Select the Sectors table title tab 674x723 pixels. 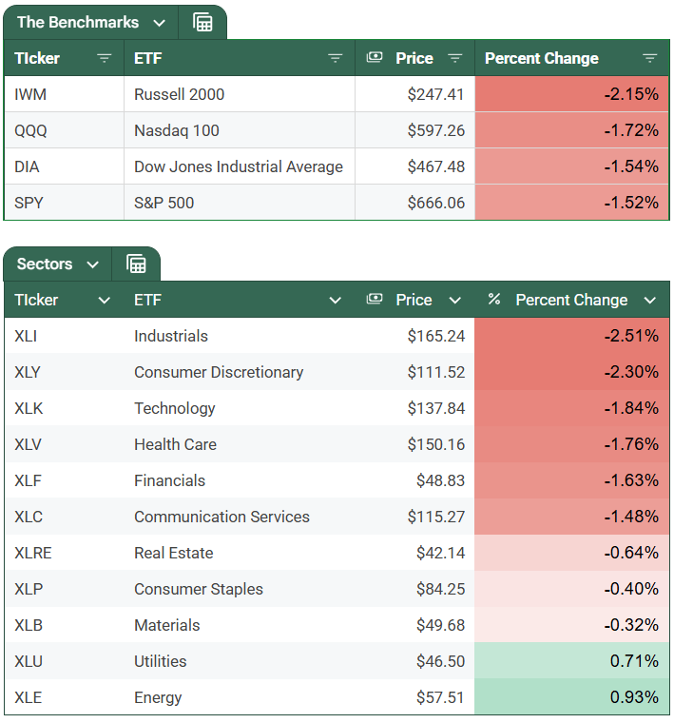point(45,264)
